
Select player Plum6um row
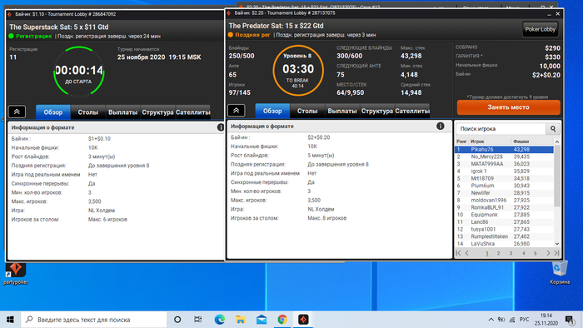tap(504, 186)
